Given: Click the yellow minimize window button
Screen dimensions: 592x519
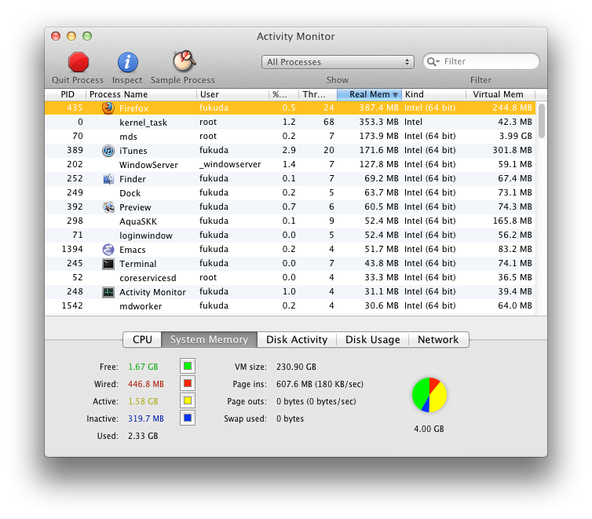Looking at the screenshot, I should [71, 36].
